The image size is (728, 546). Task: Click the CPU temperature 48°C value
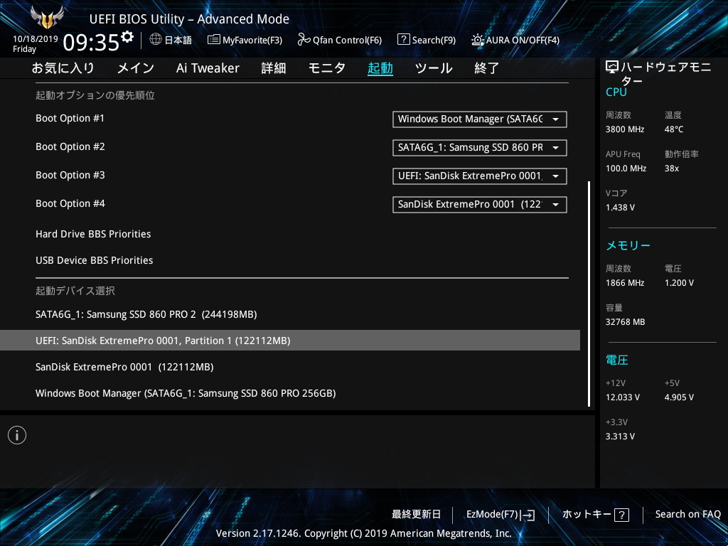(674, 129)
